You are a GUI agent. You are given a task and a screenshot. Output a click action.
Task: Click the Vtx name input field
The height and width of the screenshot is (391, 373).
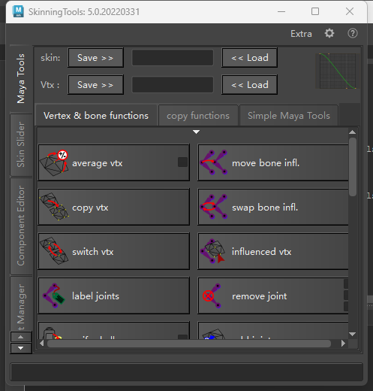[x=173, y=85]
